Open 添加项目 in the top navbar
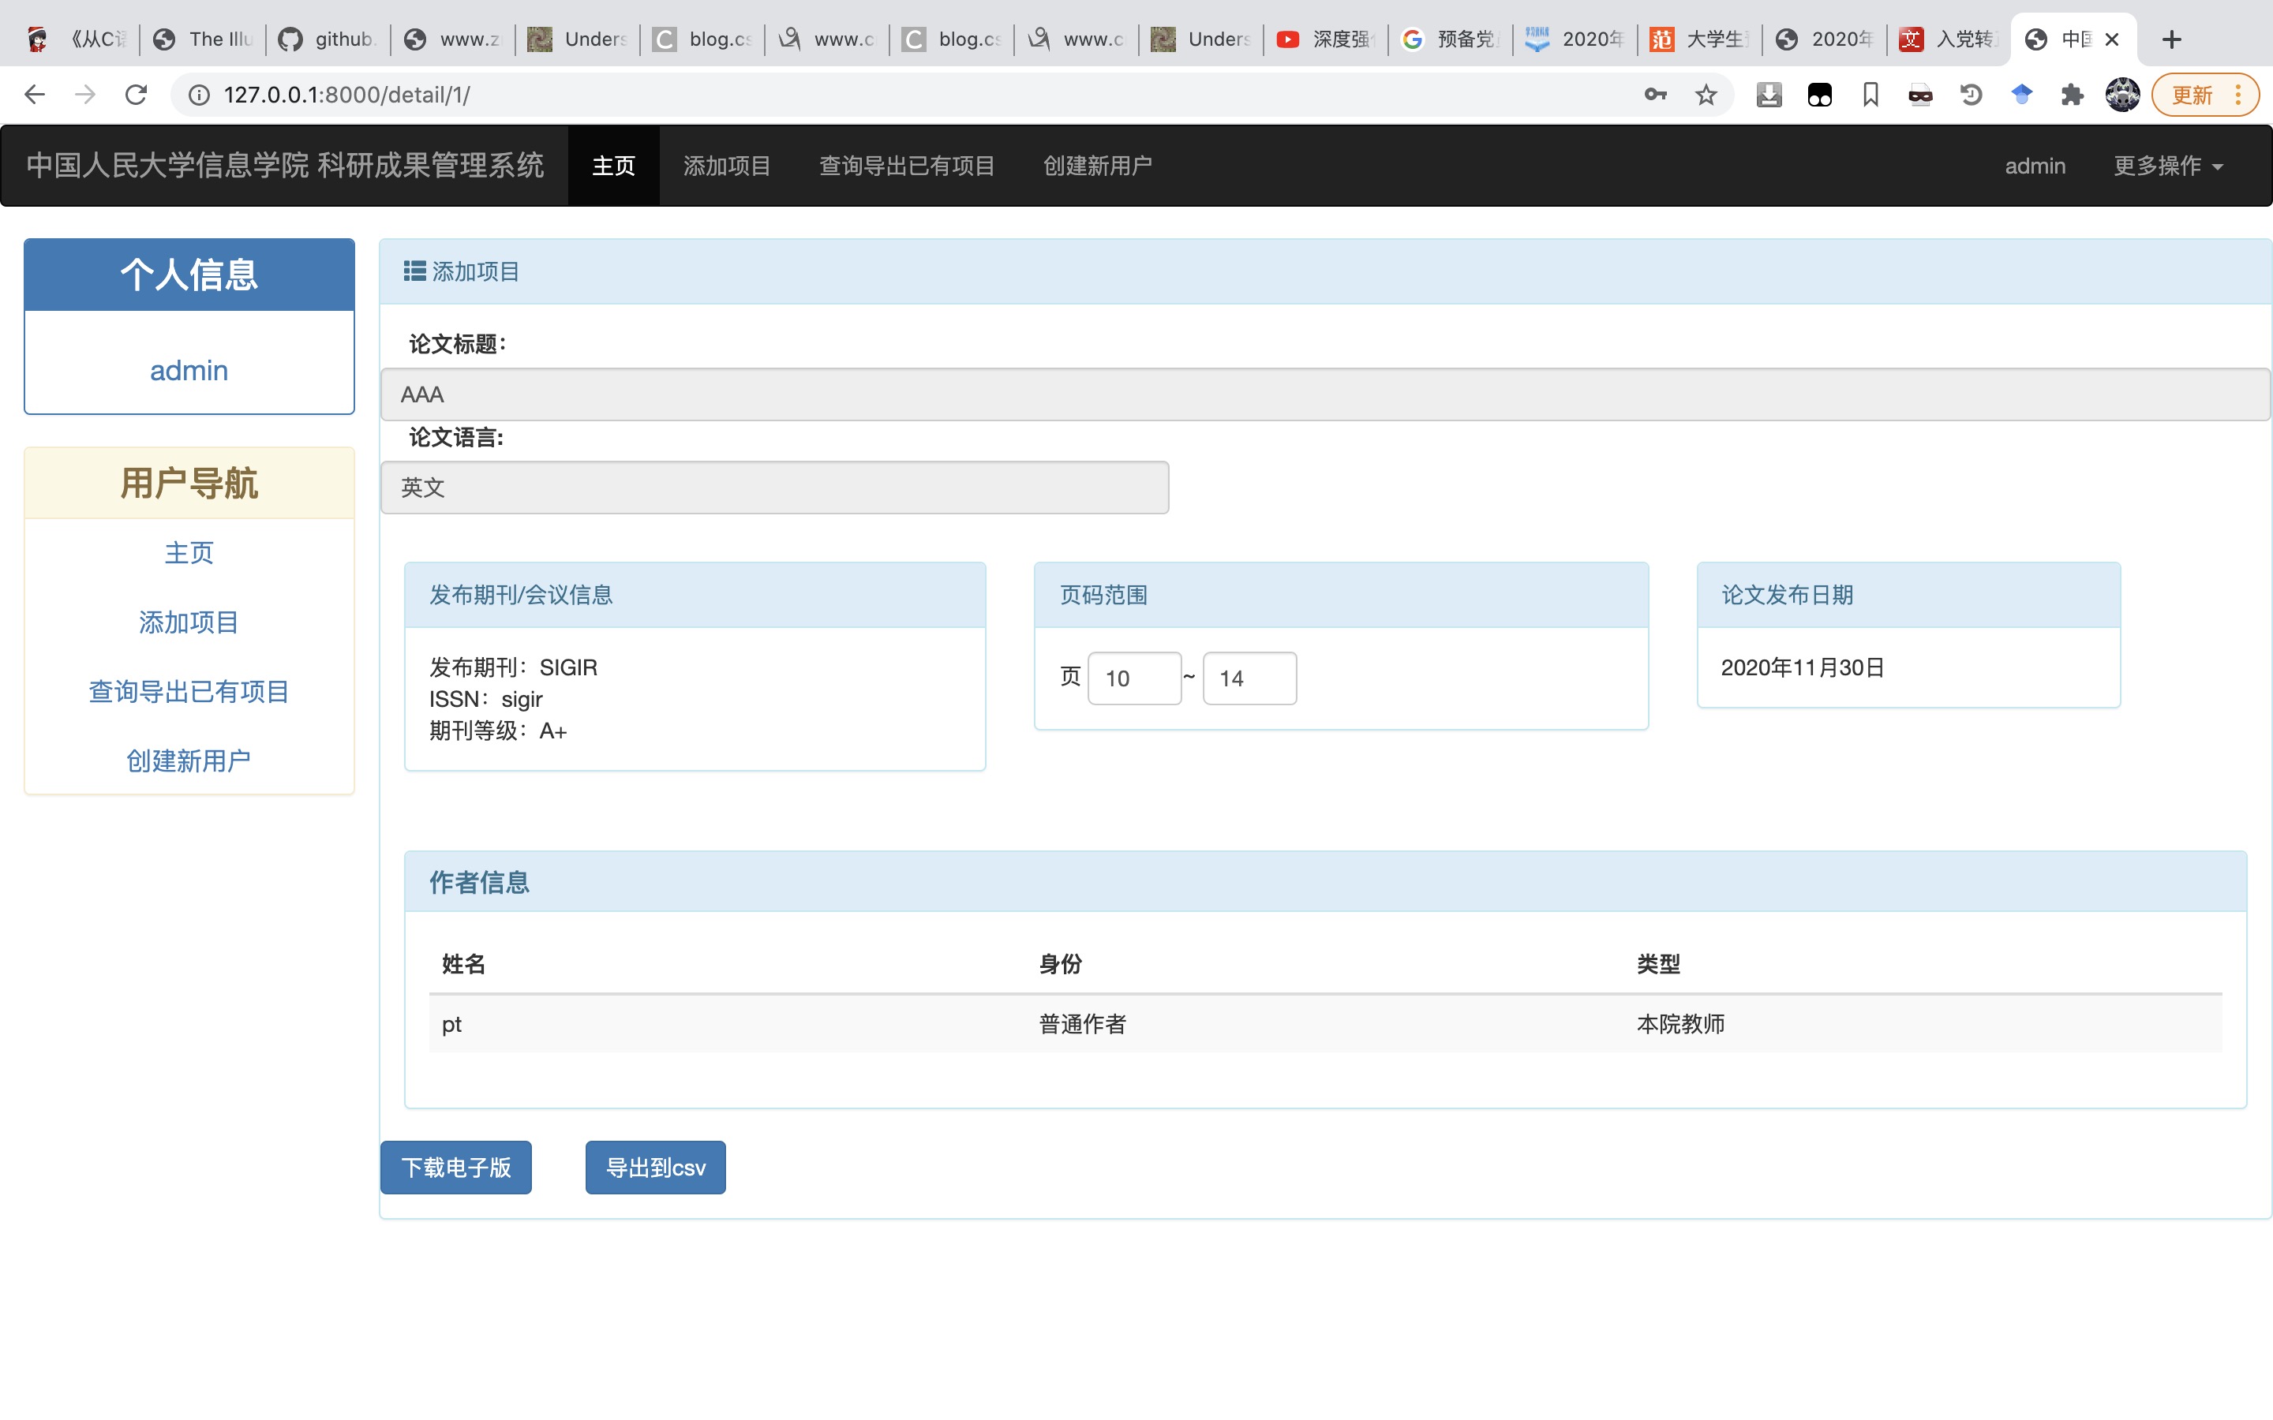This screenshot has height=1420, width=2273. (726, 166)
